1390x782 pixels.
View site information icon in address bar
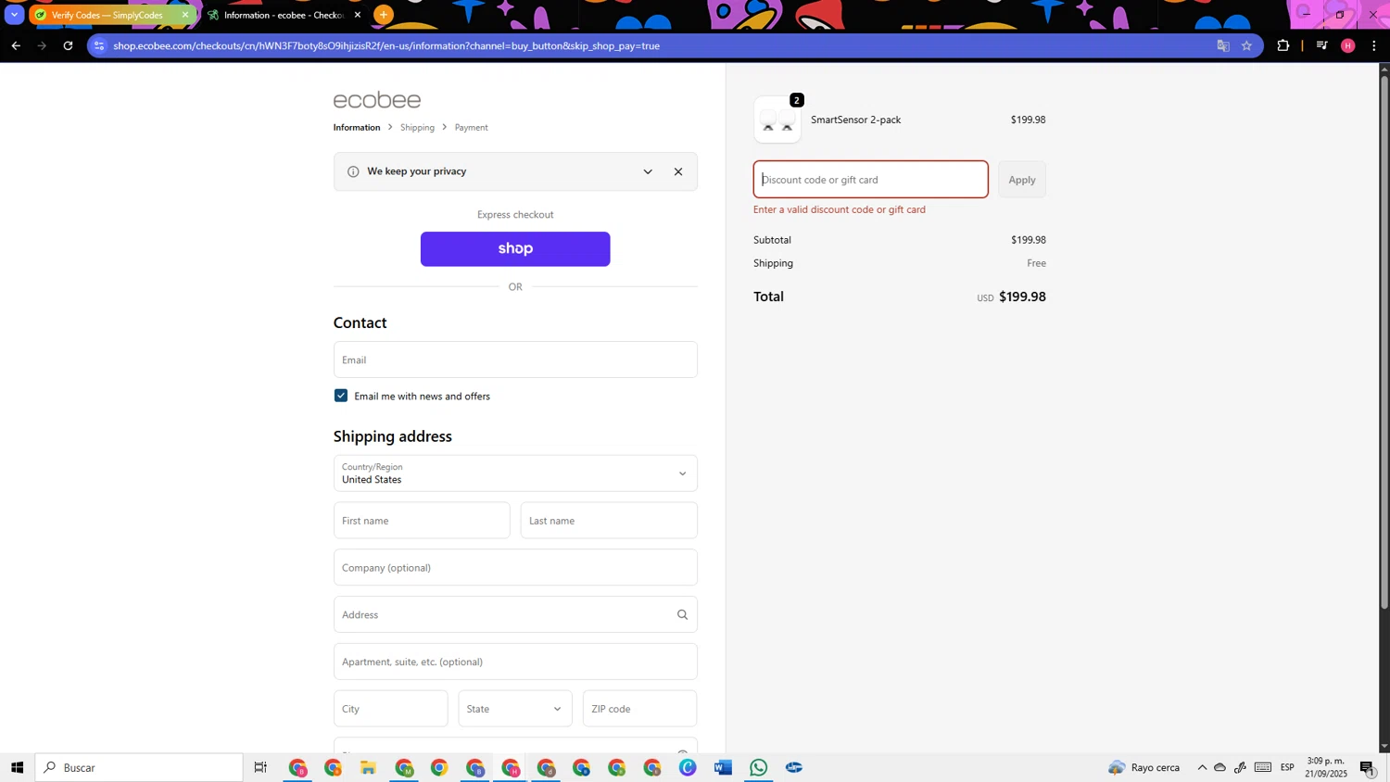point(100,45)
